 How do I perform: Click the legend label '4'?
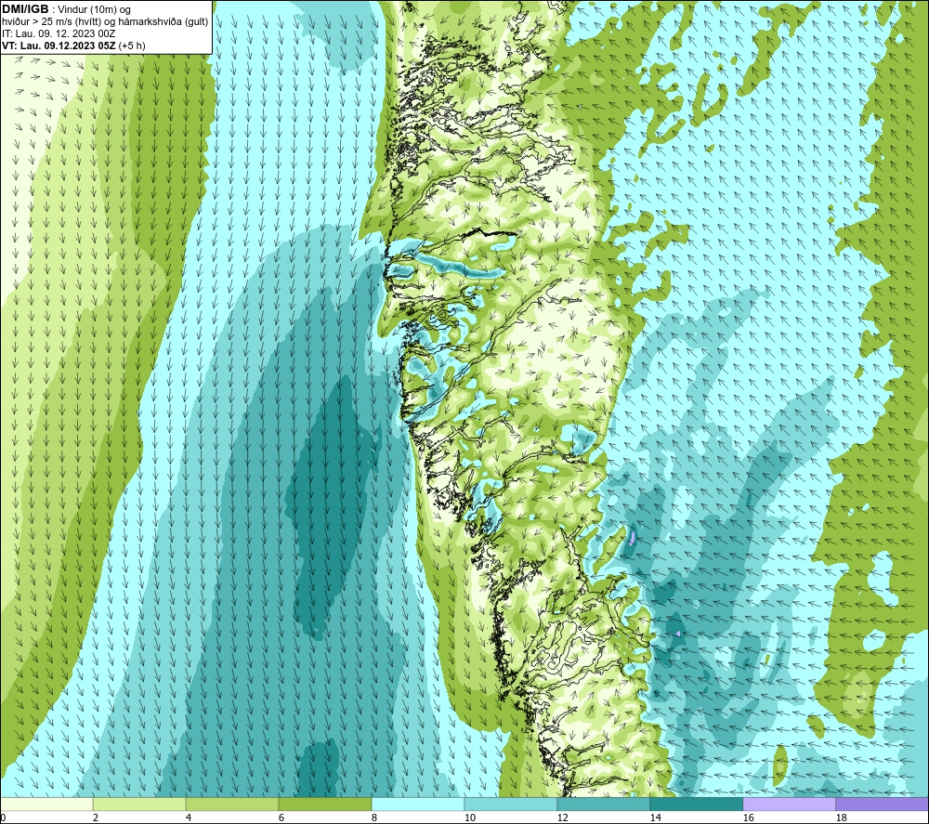[x=189, y=818]
